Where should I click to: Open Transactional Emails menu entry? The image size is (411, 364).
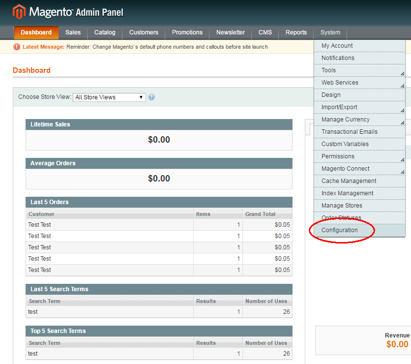(359, 132)
